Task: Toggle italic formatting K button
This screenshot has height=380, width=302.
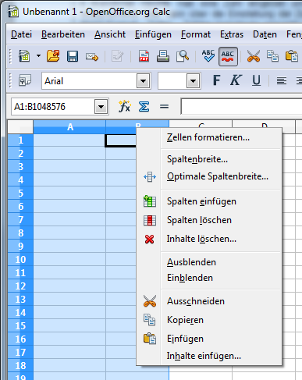Action: (x=236, y=80)
